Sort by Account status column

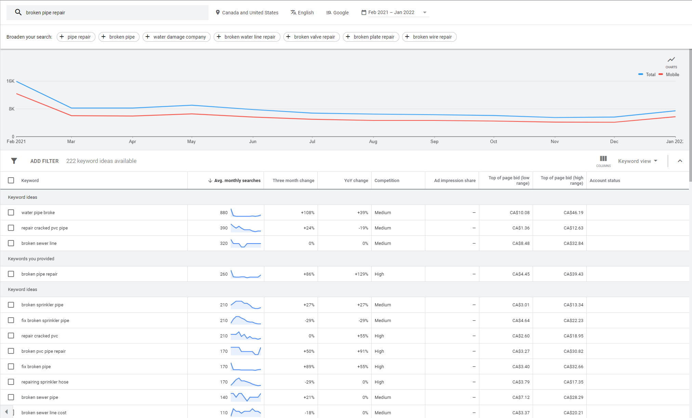tap(605, 181)
